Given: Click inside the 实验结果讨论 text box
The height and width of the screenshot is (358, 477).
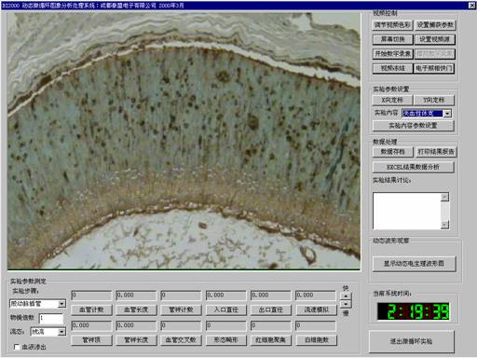Looking at the screenshot, I should [407, 211].
